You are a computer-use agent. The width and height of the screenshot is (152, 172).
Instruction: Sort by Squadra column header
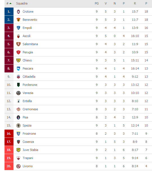(22, 4)
